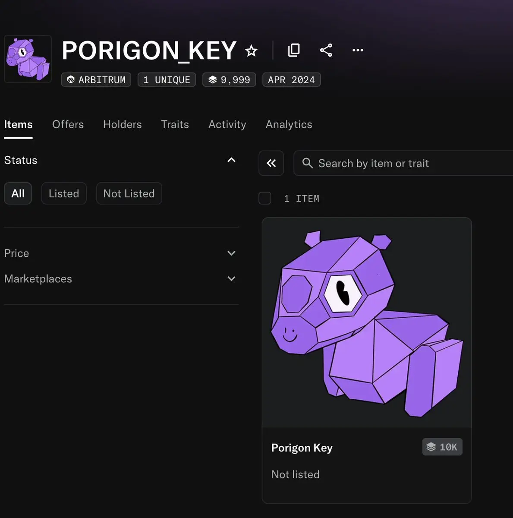513x518 pixels.
Task: Click the PORIGON_KEY collection avatar image
Action: point(28,59)
